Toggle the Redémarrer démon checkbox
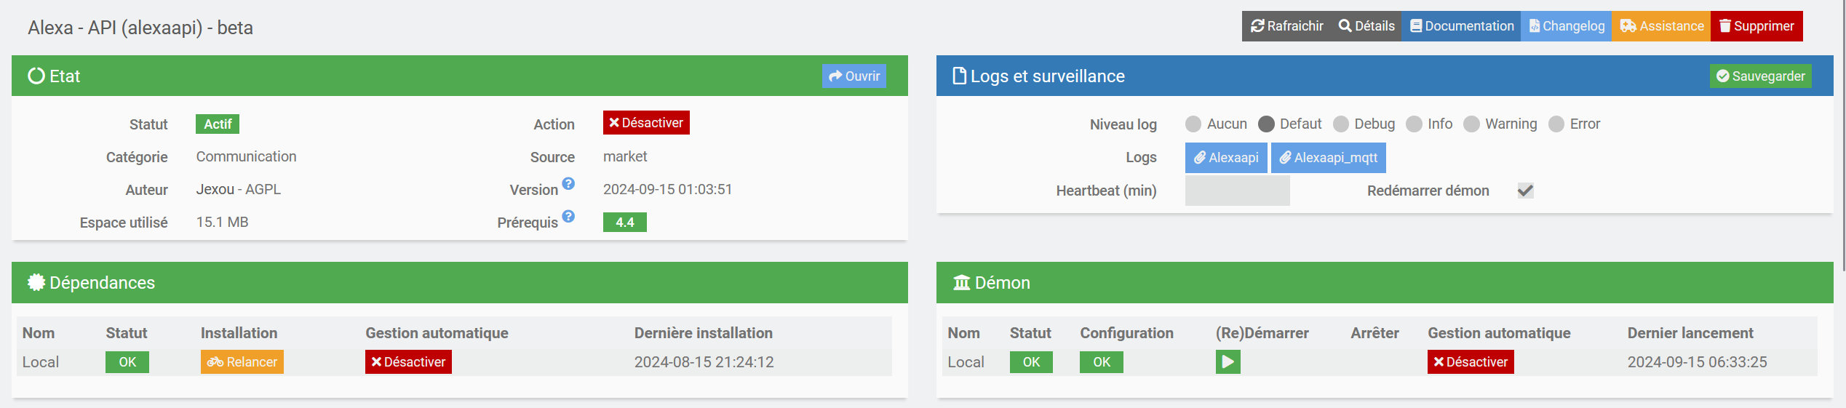 [1525, 191]
